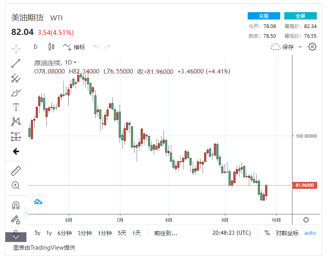Toggle percent scale on price axis
Viewport: 327px width, 257px height.
[267, 233]
